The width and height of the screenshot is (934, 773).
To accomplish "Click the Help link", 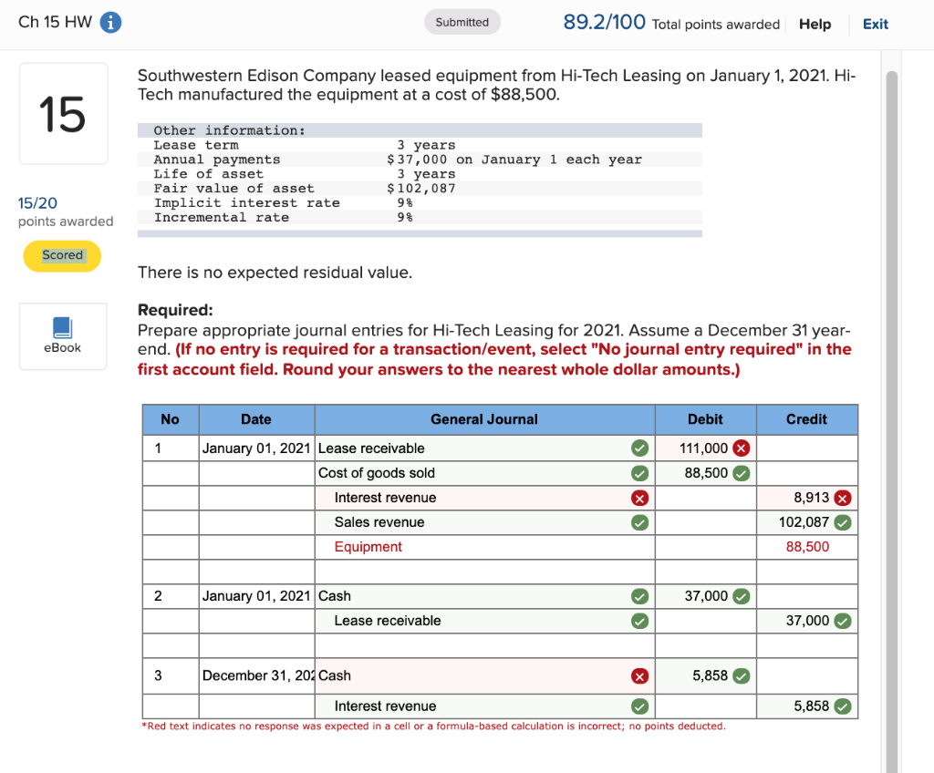I will (815, 24).
